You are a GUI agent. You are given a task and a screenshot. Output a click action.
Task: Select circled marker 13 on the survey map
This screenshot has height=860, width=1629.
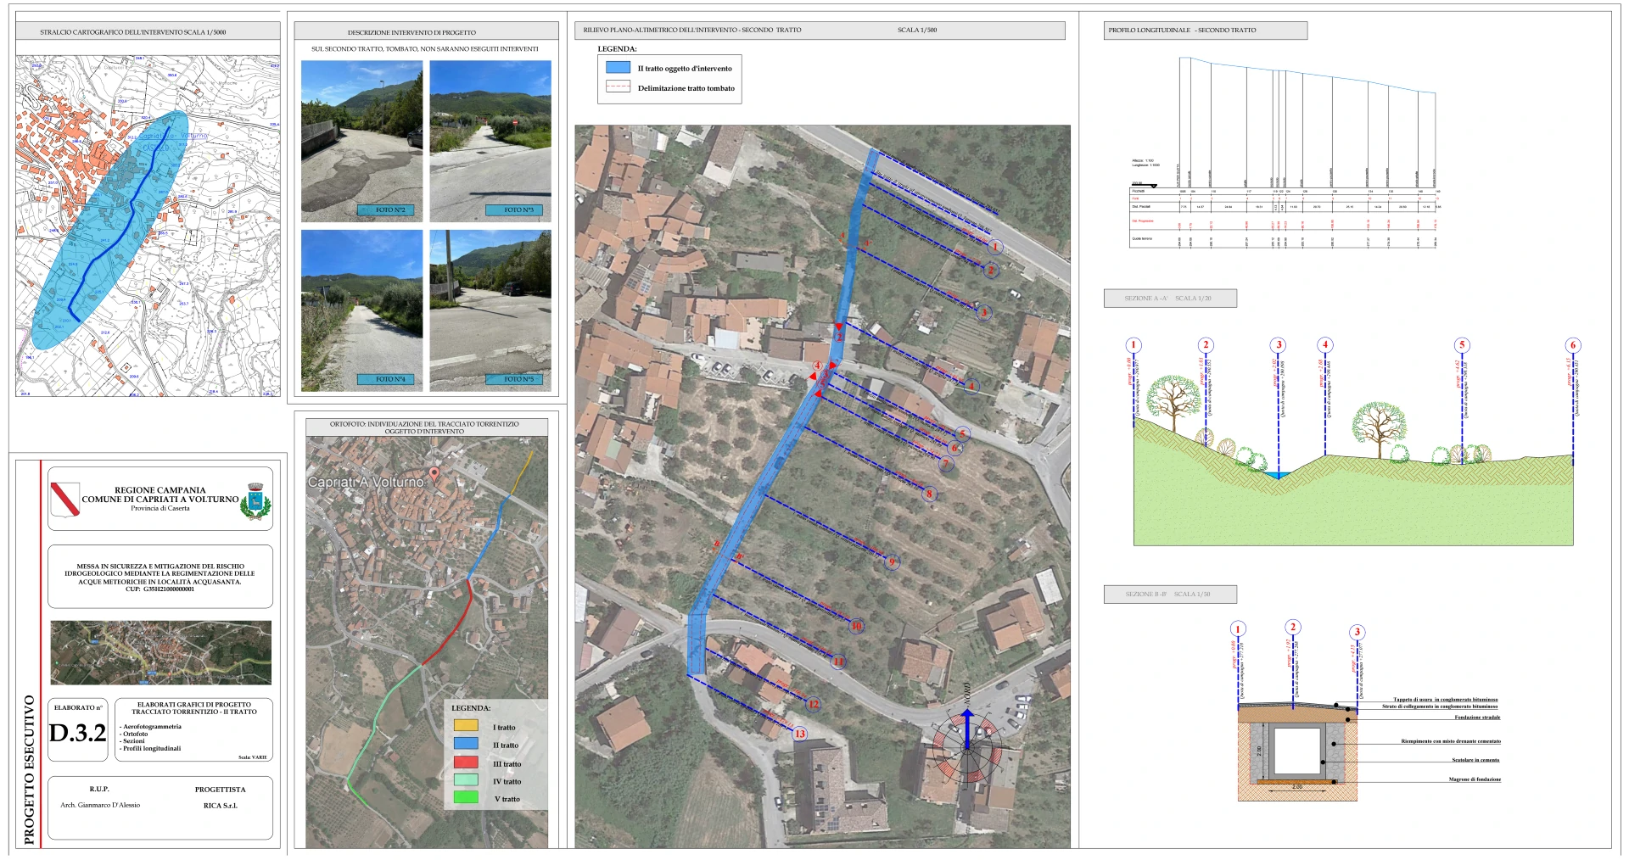point(799,734)
